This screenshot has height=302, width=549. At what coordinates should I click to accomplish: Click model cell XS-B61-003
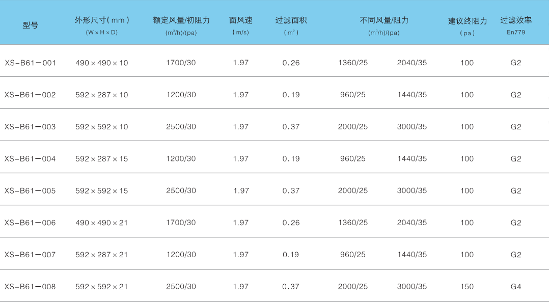[x=30, y=127]
